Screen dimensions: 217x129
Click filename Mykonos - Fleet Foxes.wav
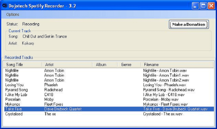click(x=165, y=104)
